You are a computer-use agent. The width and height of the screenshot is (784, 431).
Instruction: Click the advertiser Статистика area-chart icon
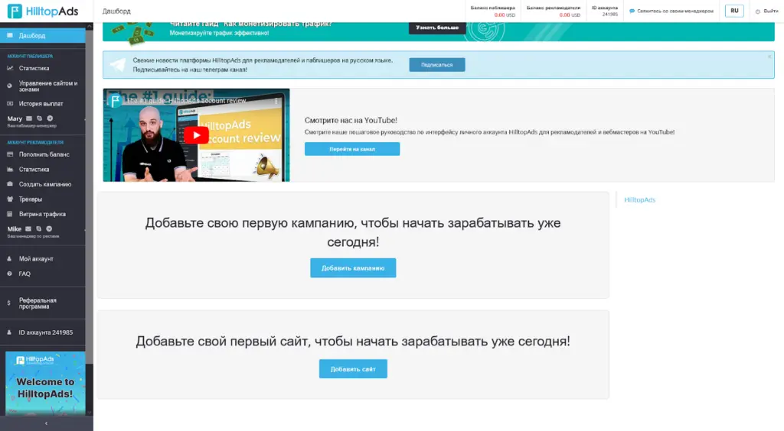click(9, 170)
